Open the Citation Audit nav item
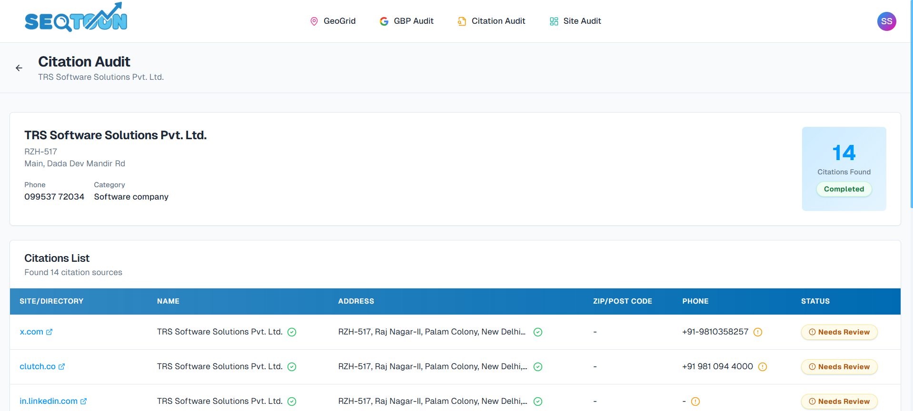This screenshot has height=411, width=913. (491, 21)
